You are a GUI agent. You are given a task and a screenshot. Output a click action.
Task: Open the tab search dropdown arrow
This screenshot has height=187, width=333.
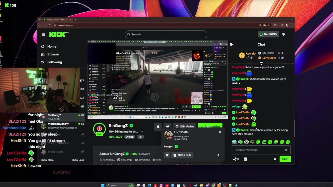pyautogui.click(x=40, y=20)
